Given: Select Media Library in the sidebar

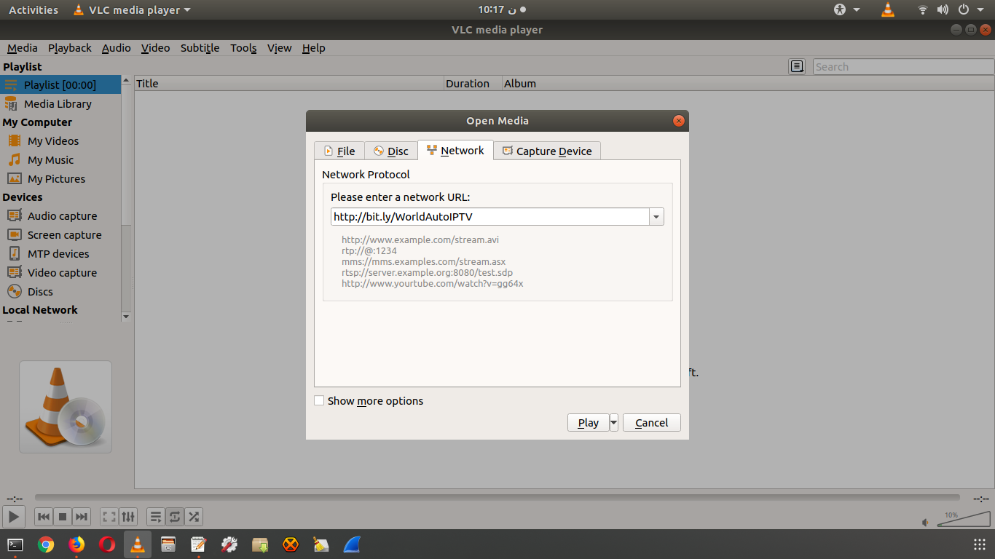Looking at the screenshot, I should (x=60, y=104).
